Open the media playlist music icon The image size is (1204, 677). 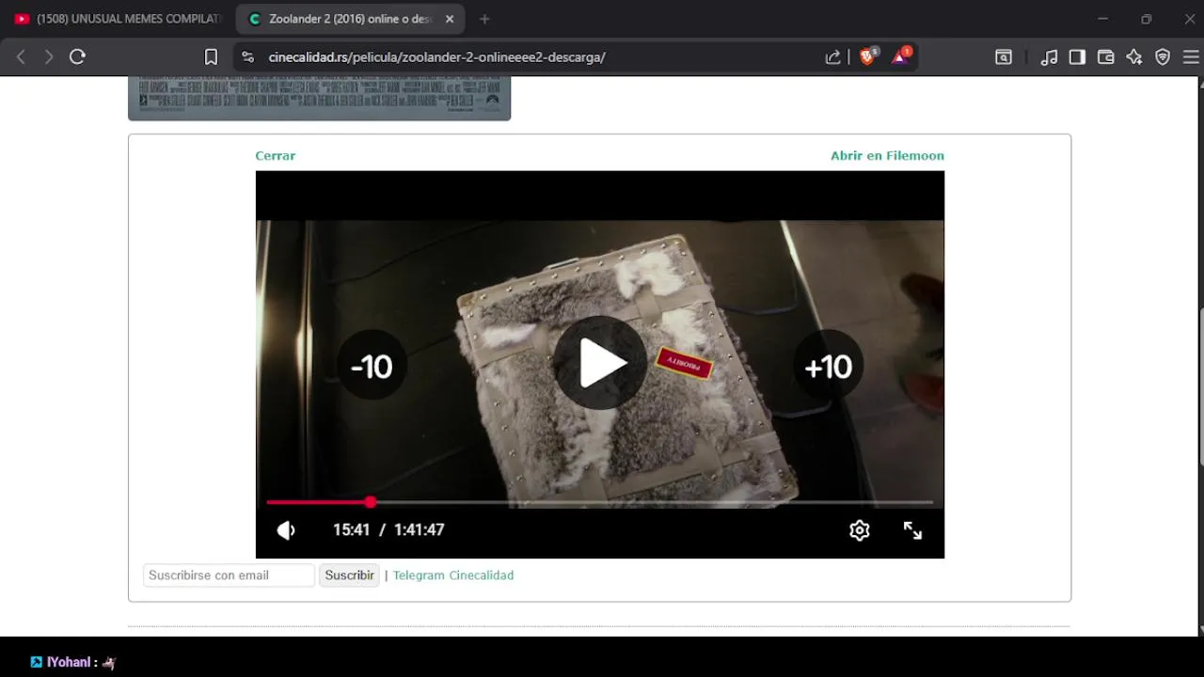click(x=1049, y=56)
